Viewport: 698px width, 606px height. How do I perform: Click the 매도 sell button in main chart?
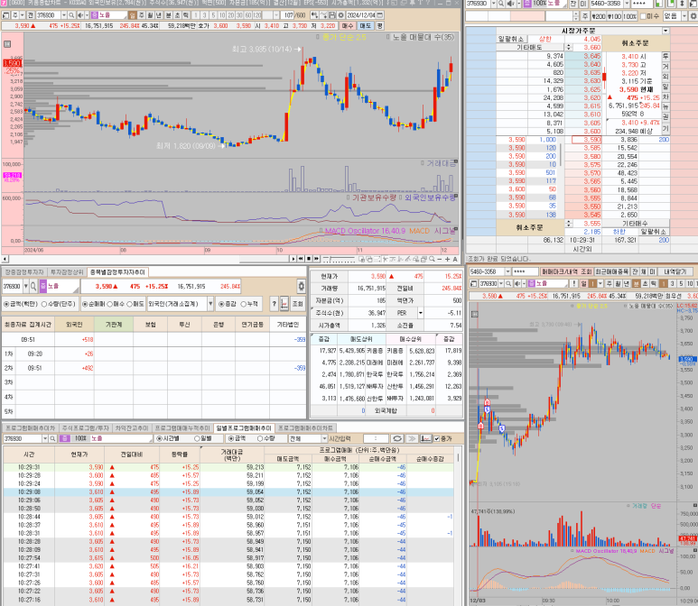click(365, 26)
